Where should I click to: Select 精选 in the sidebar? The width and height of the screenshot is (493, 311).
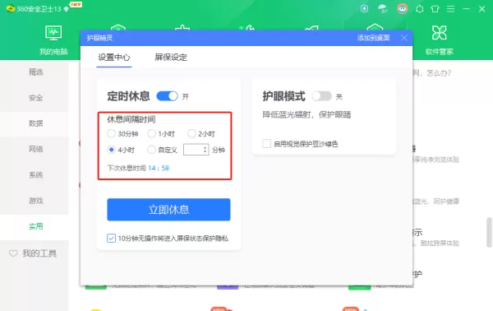click(35, 72)
